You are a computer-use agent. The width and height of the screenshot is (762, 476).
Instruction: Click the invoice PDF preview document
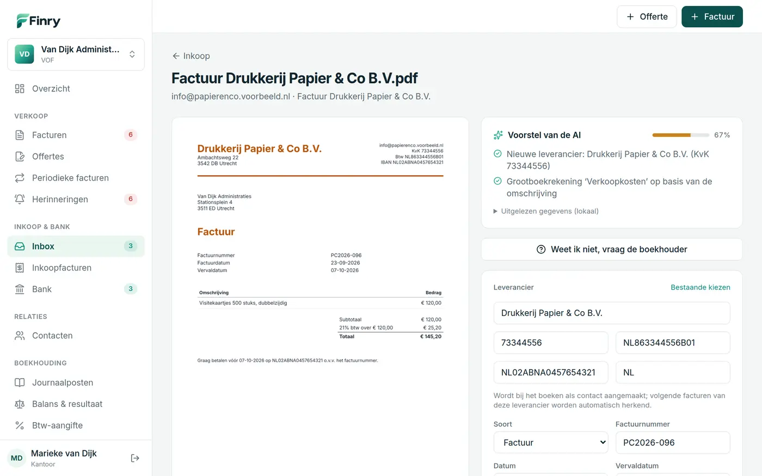click(x=320, y=296)
